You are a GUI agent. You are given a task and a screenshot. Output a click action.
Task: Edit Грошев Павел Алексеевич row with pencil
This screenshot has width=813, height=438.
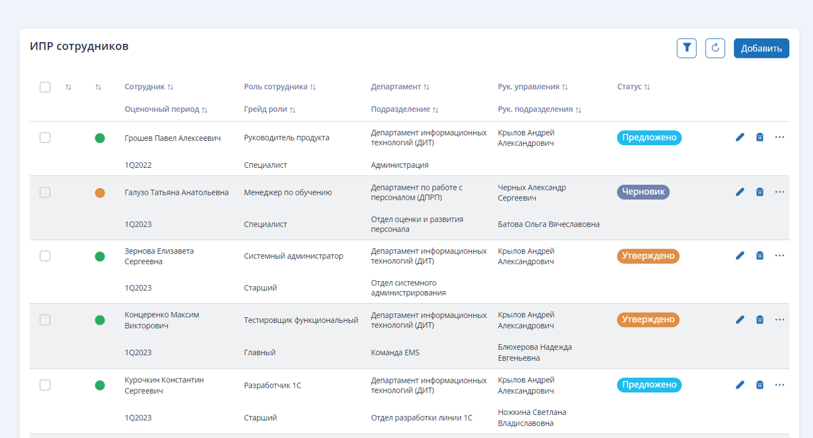(x=740, y=138)
